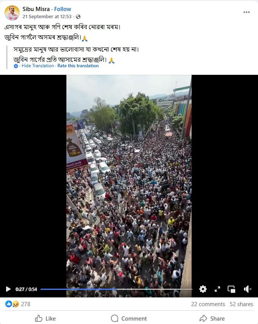The image size is (258, 324).
Task: Open post options three-dot menu
Action: click(247, 12)
